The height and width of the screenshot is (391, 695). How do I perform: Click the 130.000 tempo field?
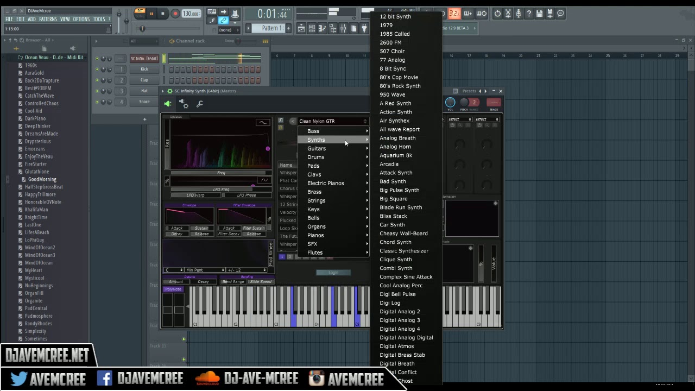pos(191,14)
